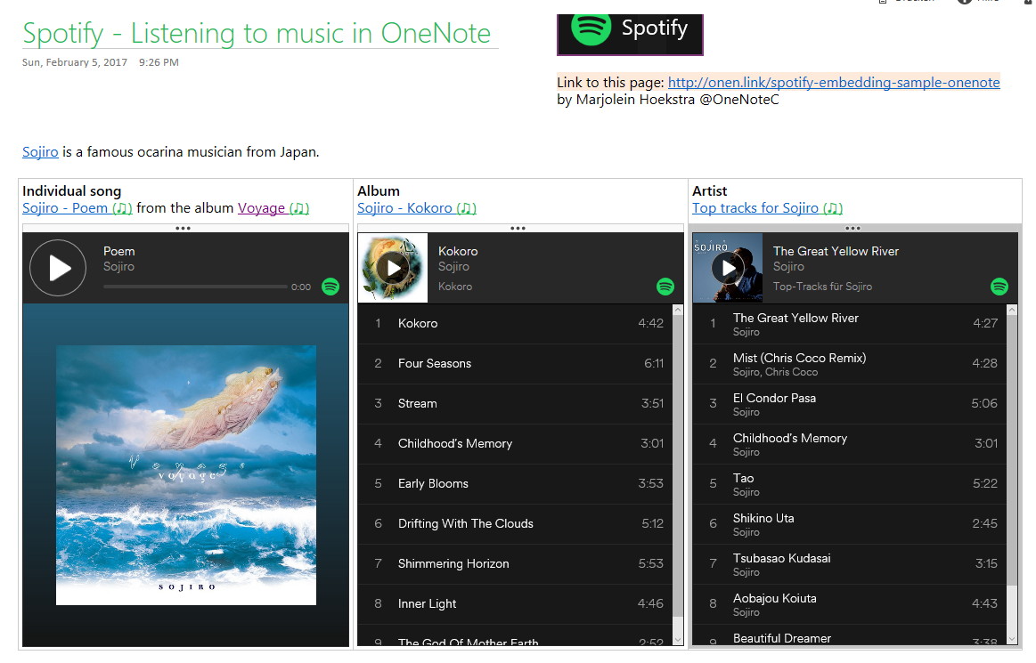
Task: Select the Shikino Uta track
Action: pos(850,523)
